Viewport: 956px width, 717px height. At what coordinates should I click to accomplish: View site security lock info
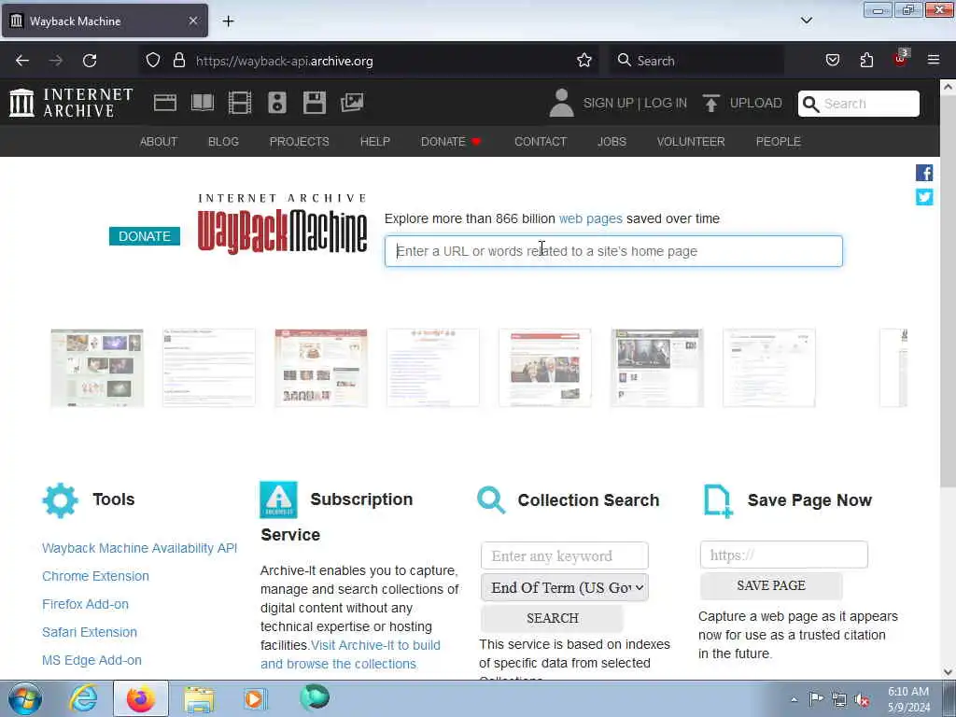[178, 61]
